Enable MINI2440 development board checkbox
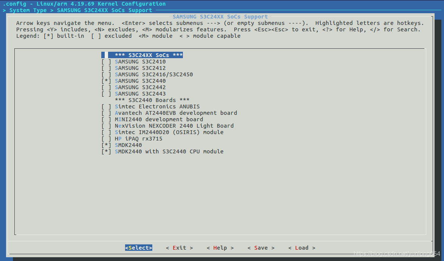 click(x=106, y=119)
